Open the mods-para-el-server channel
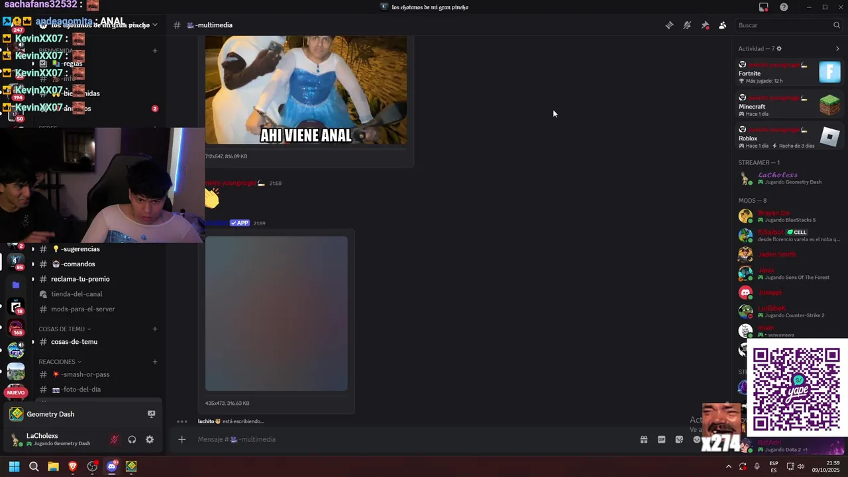This screenshot has height=477, width=848. pos(98,309)
